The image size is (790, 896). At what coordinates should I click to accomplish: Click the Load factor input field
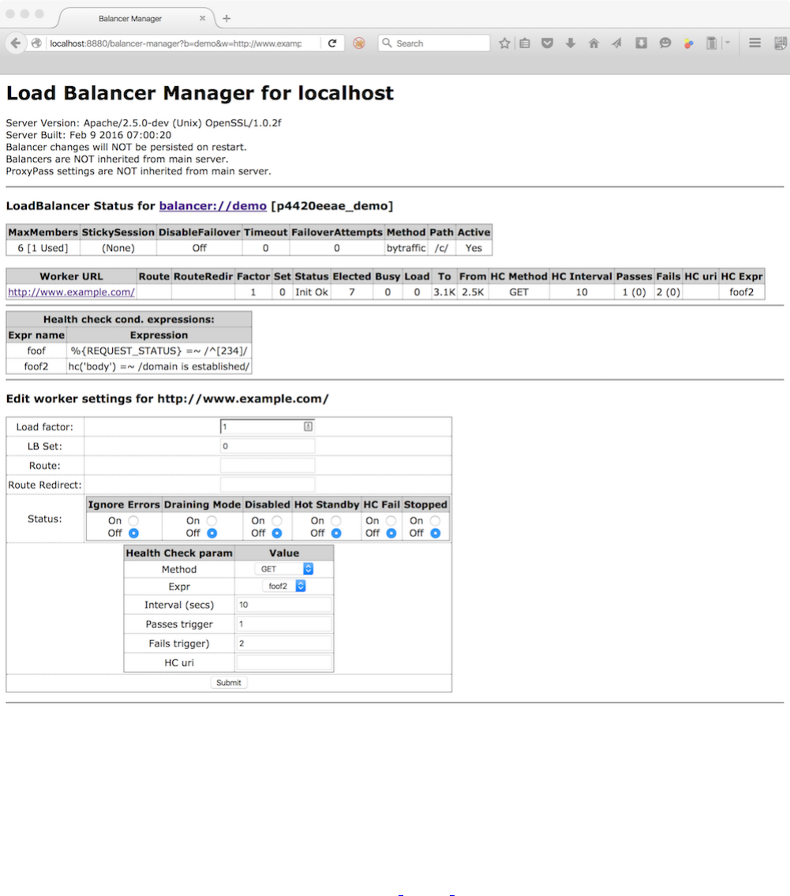(268, 427)
